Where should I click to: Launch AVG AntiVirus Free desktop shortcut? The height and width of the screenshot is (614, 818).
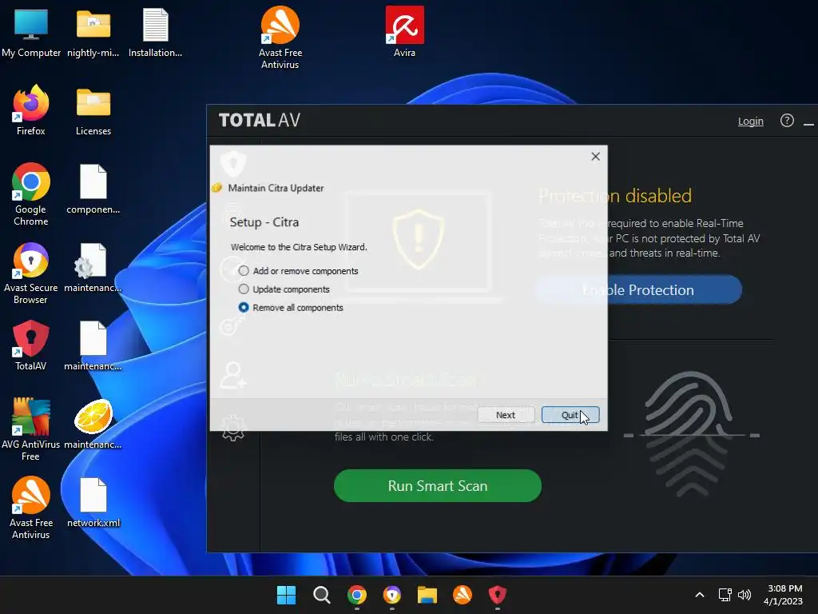click(x=31, y=429)
